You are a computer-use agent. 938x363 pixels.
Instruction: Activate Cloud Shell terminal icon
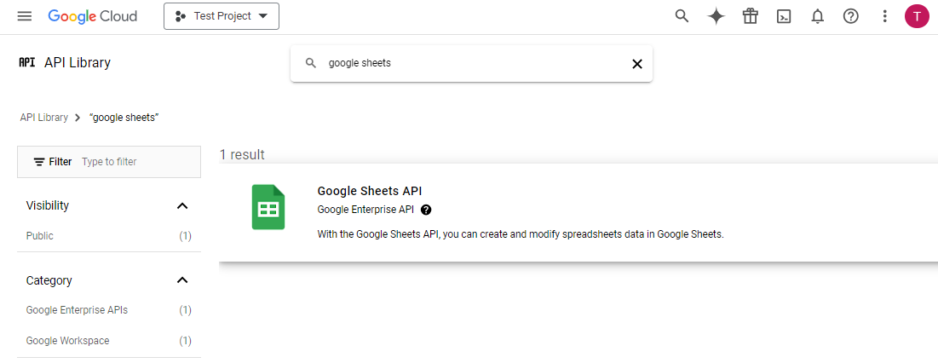[784, 16]
